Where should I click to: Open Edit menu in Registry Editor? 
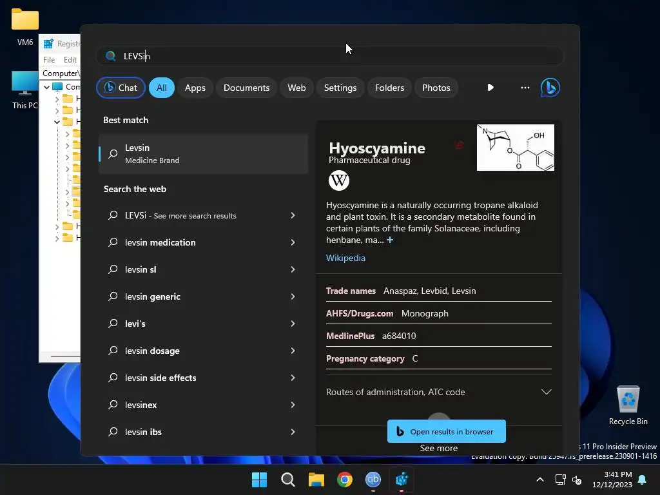tap(70, 60)
